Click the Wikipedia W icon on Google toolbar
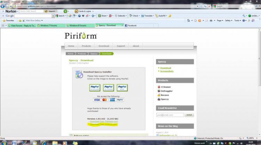The width and height of the screenshot is (261, 145). pos(83,16)
